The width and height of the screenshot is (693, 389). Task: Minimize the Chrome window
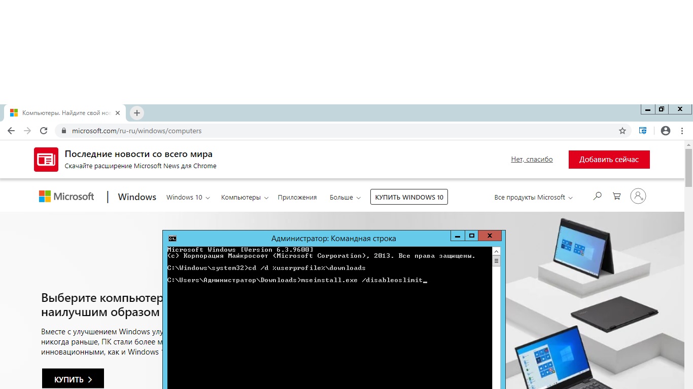(x=648, y=109)
